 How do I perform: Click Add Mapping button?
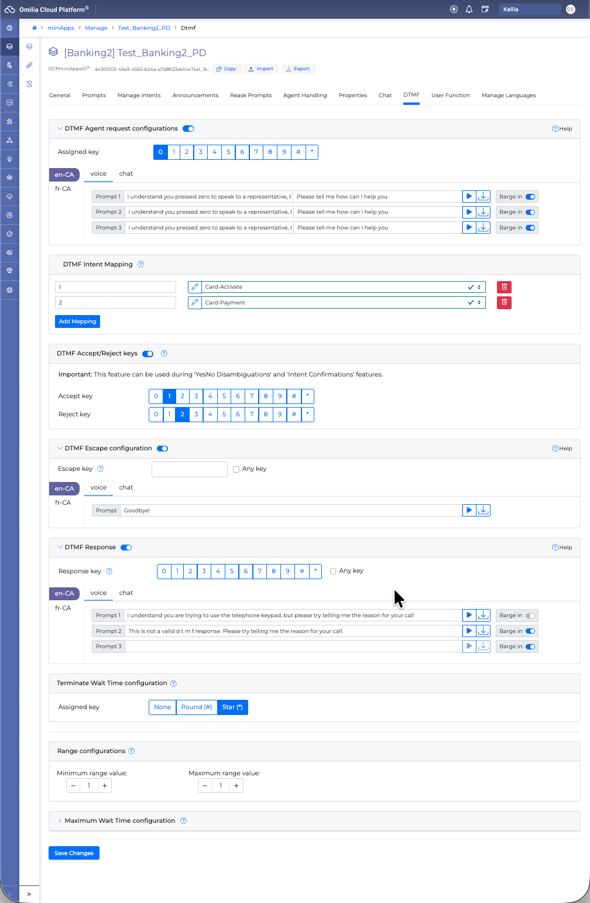77,321
